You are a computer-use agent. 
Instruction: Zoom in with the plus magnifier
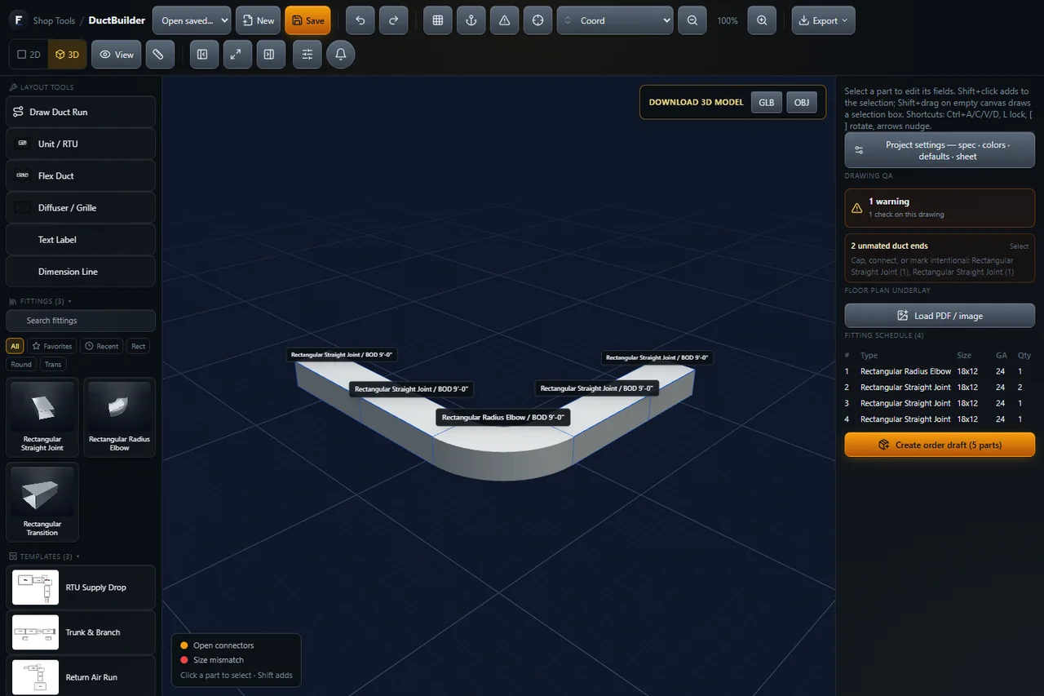[x=762, y=20]
